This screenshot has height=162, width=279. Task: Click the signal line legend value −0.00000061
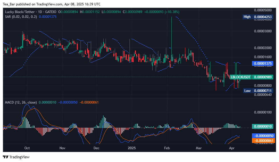point(89,102)
